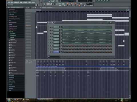Expand the Mixer presets browser folder
This screenshot has width=137, height=102.
click(13, 22)
